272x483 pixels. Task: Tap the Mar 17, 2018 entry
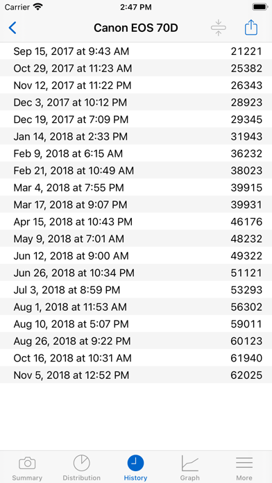(x=136, y=205)
